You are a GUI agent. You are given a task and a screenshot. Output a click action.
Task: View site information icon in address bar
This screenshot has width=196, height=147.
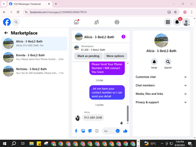(26, 12)
